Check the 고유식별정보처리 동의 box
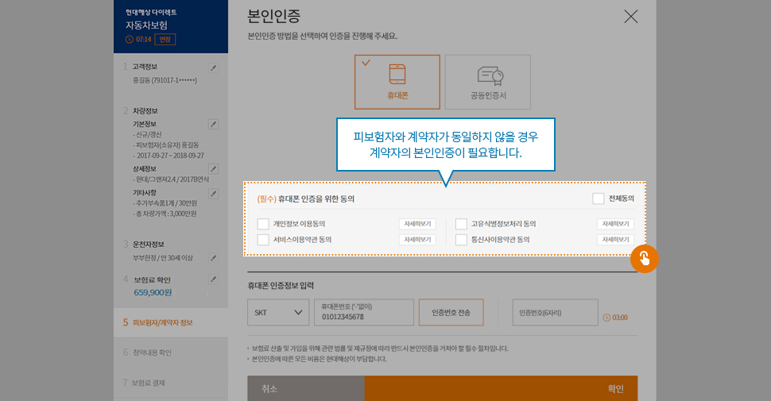Screen dimensions: 771x401 (461, 224)
